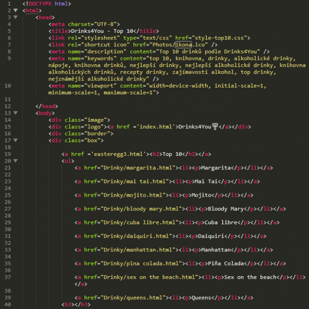Click the "Drinky/mai tai.html" href
309x309 pixels.
(x=134, y=181)
